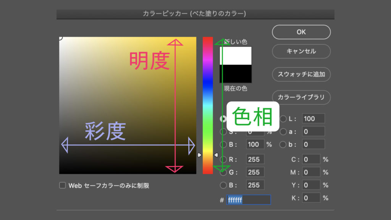The height and width of the screenshot is (220, 391).
Task: Click the M percent field
Action: coord(311,172)
